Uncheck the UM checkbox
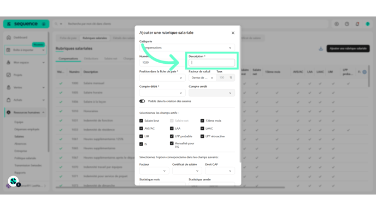Image resolution: width=376 pixels, height=211 pixels. point(141,136)
